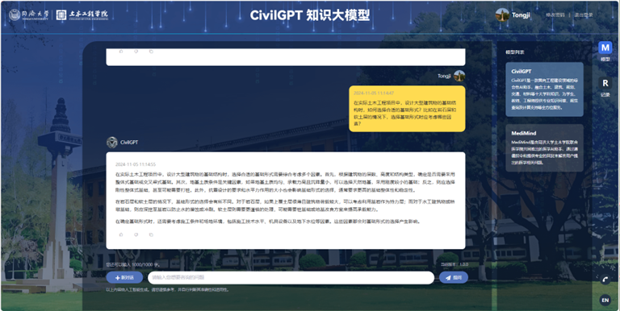This screenshot has width=620, height=311.
Task: Click the CivilGPT bot avatar icon
Action: [x=112, y=143]
